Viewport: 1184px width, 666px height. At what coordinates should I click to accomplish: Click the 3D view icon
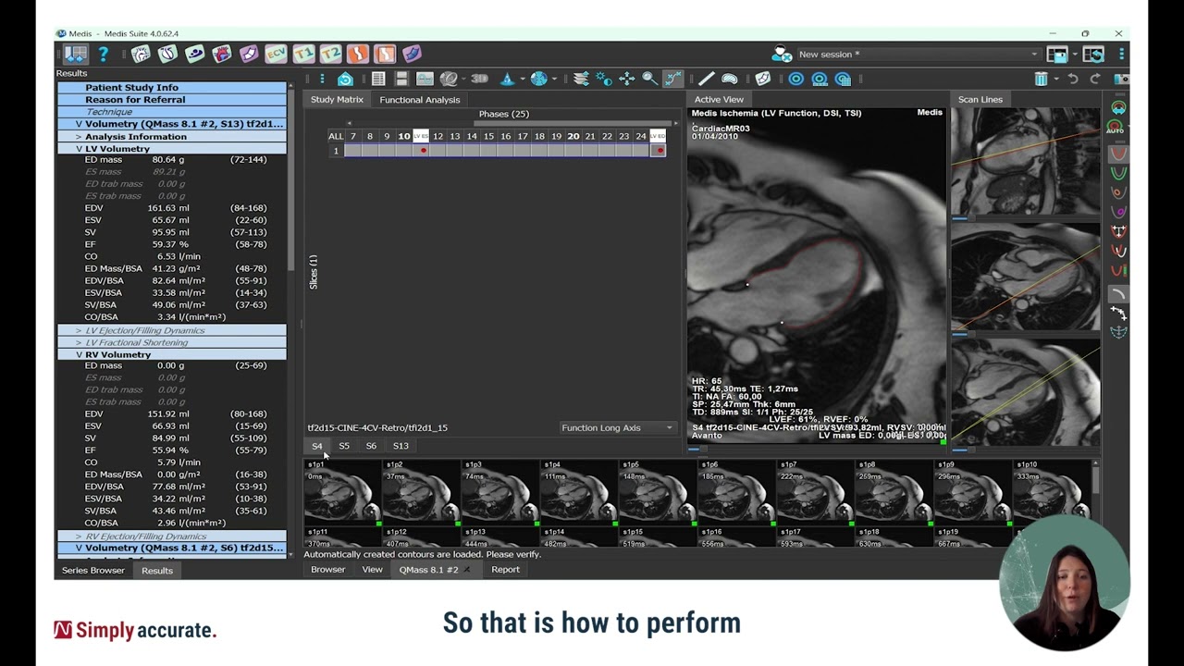[479, 79]
